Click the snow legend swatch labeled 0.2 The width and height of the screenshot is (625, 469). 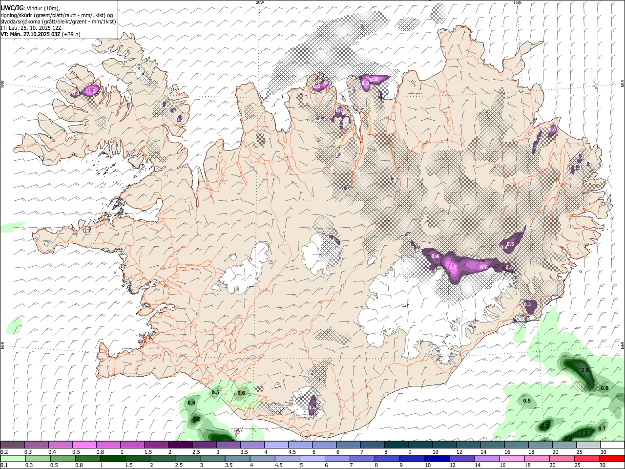[13, 445]
